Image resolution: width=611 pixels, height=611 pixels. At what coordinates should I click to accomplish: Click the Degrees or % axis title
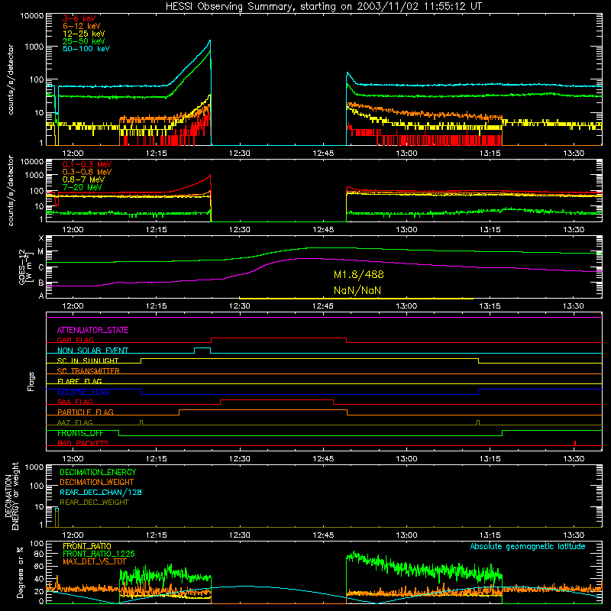[x=20, y=573]
